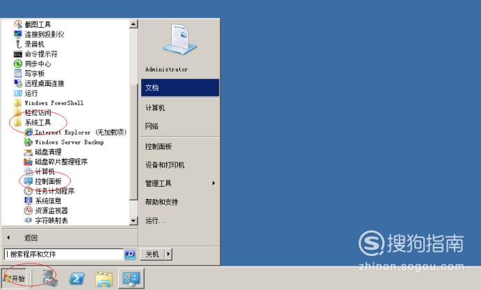Open 控制面板 in the right pane

[180, 146]
